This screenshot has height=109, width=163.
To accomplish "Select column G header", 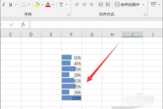I will coord(92,34).
